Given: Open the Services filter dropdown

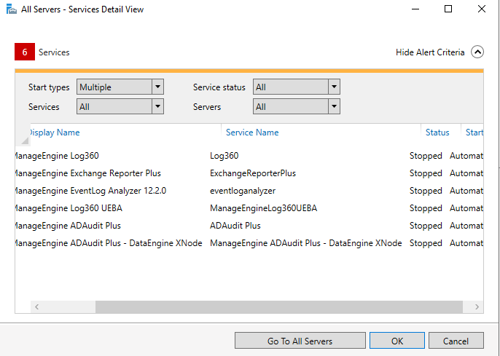Looking at the screenshot, I should point(120,106).
